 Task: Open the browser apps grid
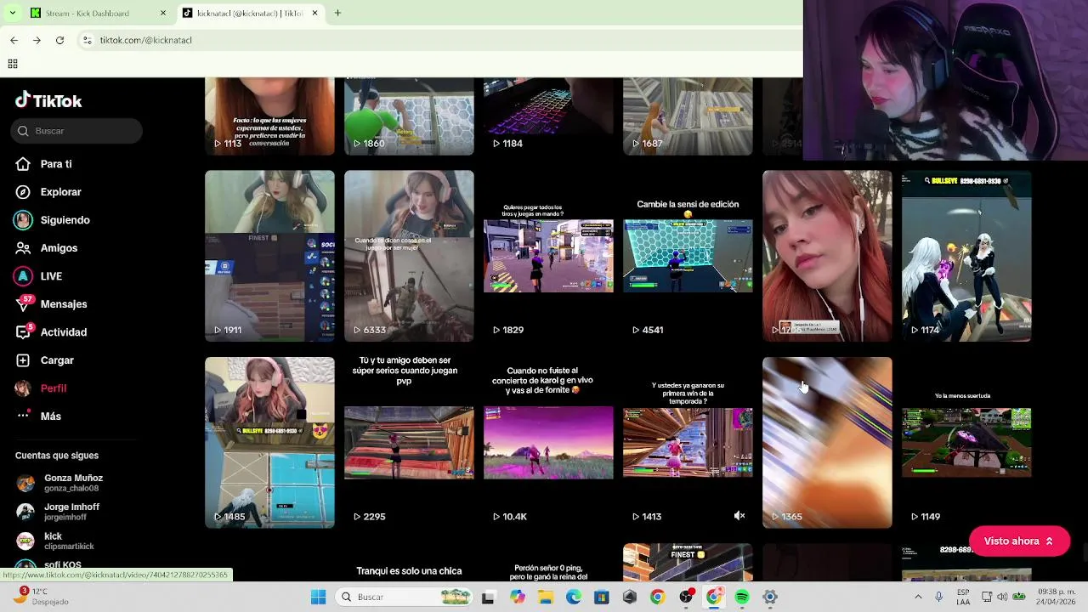[x=13, y=64]
